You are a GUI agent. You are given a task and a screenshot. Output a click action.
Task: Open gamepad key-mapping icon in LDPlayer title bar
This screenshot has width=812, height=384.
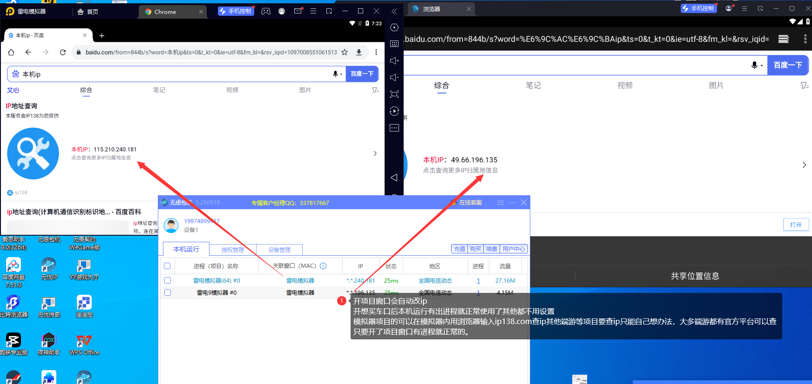click(266, 11)
